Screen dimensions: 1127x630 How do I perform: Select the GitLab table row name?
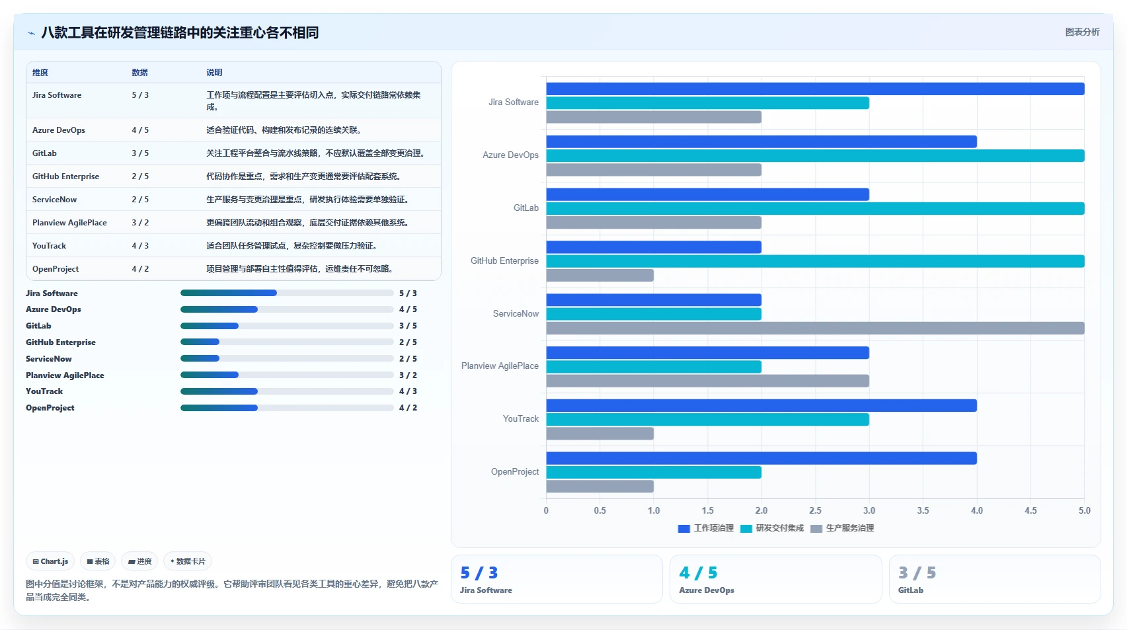(44, 153)
